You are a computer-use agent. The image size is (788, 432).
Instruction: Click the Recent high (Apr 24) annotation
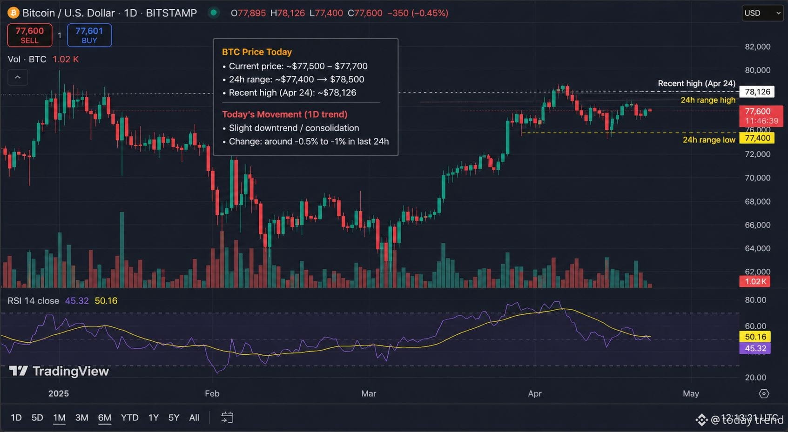(696, 83)
